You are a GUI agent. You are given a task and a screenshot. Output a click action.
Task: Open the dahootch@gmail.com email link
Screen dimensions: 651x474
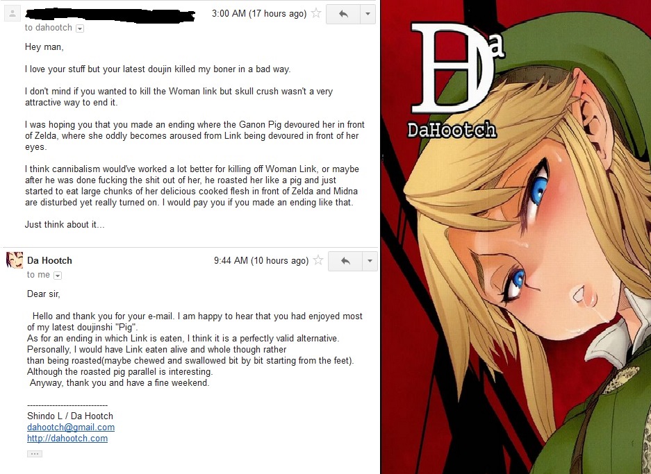pyautogui.click(x=71, y=427)
